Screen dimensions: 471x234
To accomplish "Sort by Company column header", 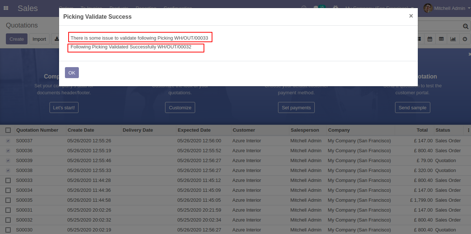I will (x=339, y=130).
